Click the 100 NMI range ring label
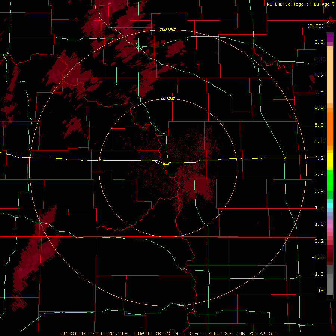 pyautogui.click(x=168, y=29)
